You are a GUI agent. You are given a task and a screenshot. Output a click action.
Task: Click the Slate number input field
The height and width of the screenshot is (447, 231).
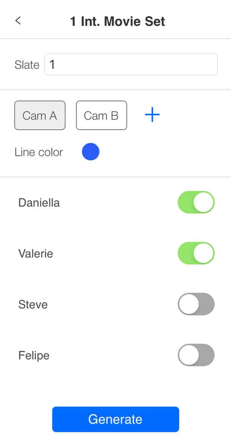(x=130, y=64)
